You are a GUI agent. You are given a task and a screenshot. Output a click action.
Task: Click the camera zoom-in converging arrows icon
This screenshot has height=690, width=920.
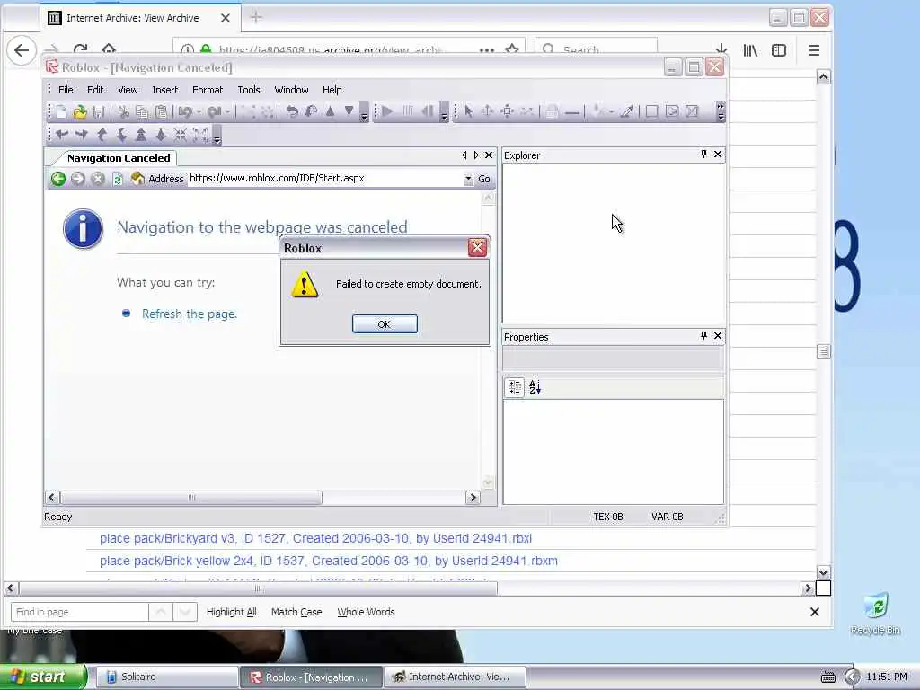click(180, 135)
